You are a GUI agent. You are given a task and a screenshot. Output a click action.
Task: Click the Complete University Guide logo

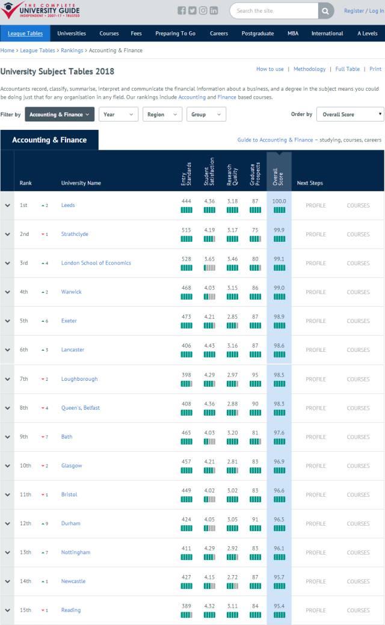click(x=40, y=10)
